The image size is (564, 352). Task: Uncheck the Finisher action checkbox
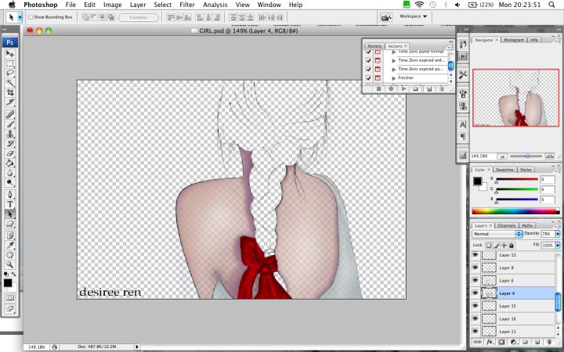pyautogui.click(x=368, y=77)
